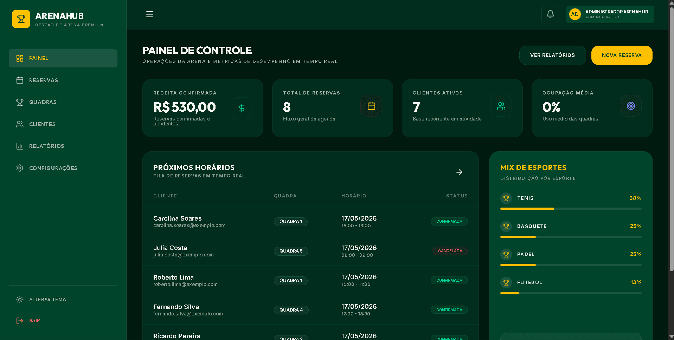Click the Status column header
Viewport: 674px width, 340px height.
(x=457, y=196)
